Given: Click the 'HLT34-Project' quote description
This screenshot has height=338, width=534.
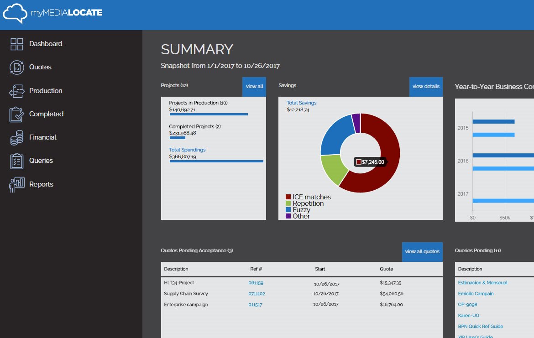Looking at the screenshot, I should tap(179, 283).
